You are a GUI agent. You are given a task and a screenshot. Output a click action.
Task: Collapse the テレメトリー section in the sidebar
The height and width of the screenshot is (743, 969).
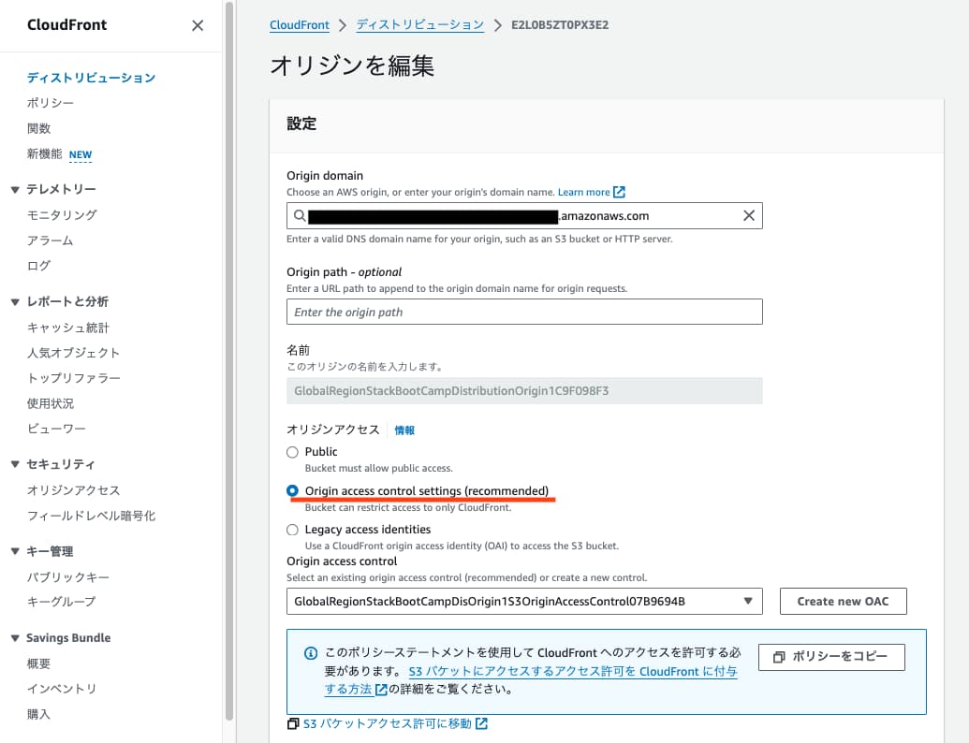tap(16, 189)
